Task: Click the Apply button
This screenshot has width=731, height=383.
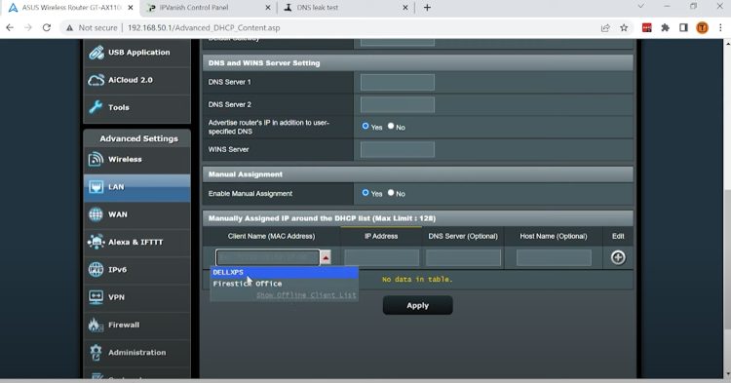Action: [x=418, y=306]
